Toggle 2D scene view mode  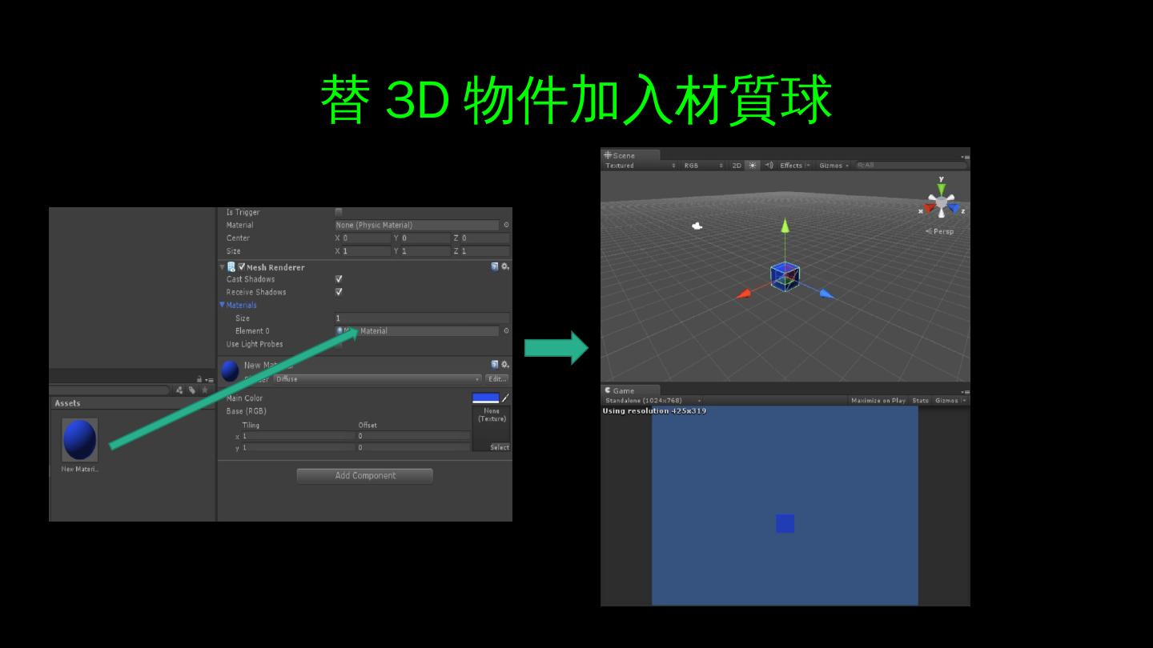click(x=737, y=166)
